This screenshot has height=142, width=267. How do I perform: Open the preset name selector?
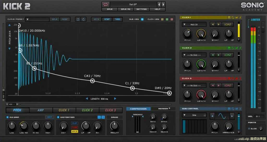(133, 4)
